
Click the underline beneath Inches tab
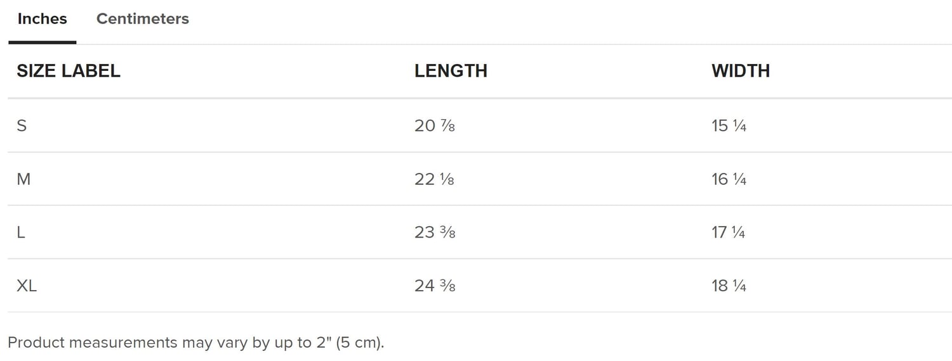(43, 42)
